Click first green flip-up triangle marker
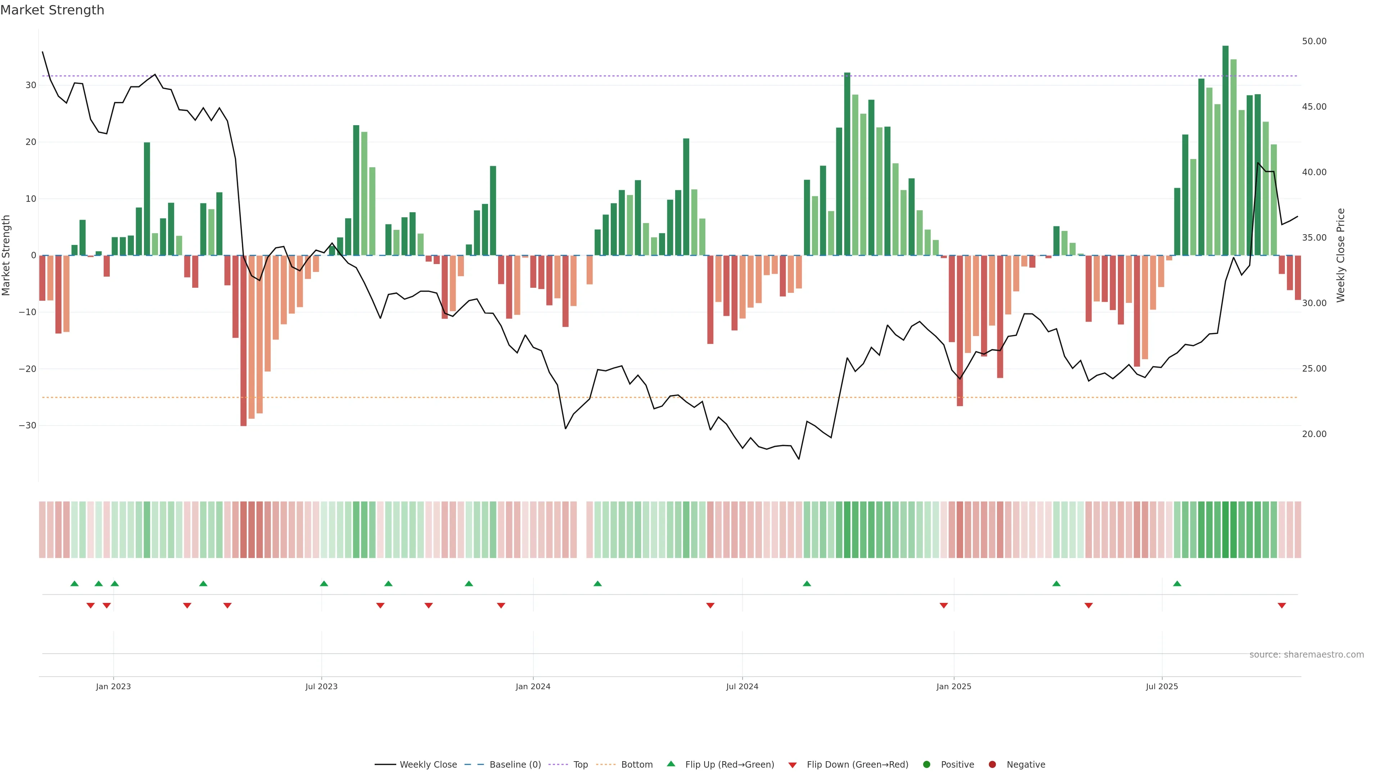The width and height of the screenshot is (1382, 777). coord(74,583)
